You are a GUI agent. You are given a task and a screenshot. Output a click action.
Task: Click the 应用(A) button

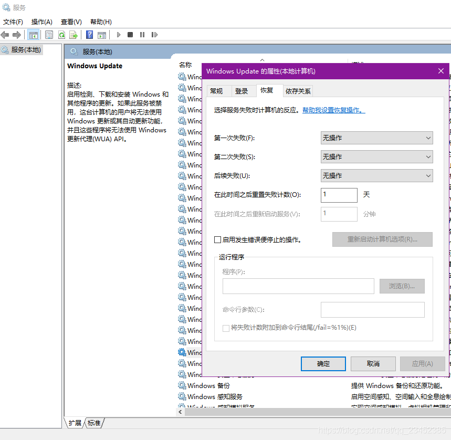click(422, 364)
